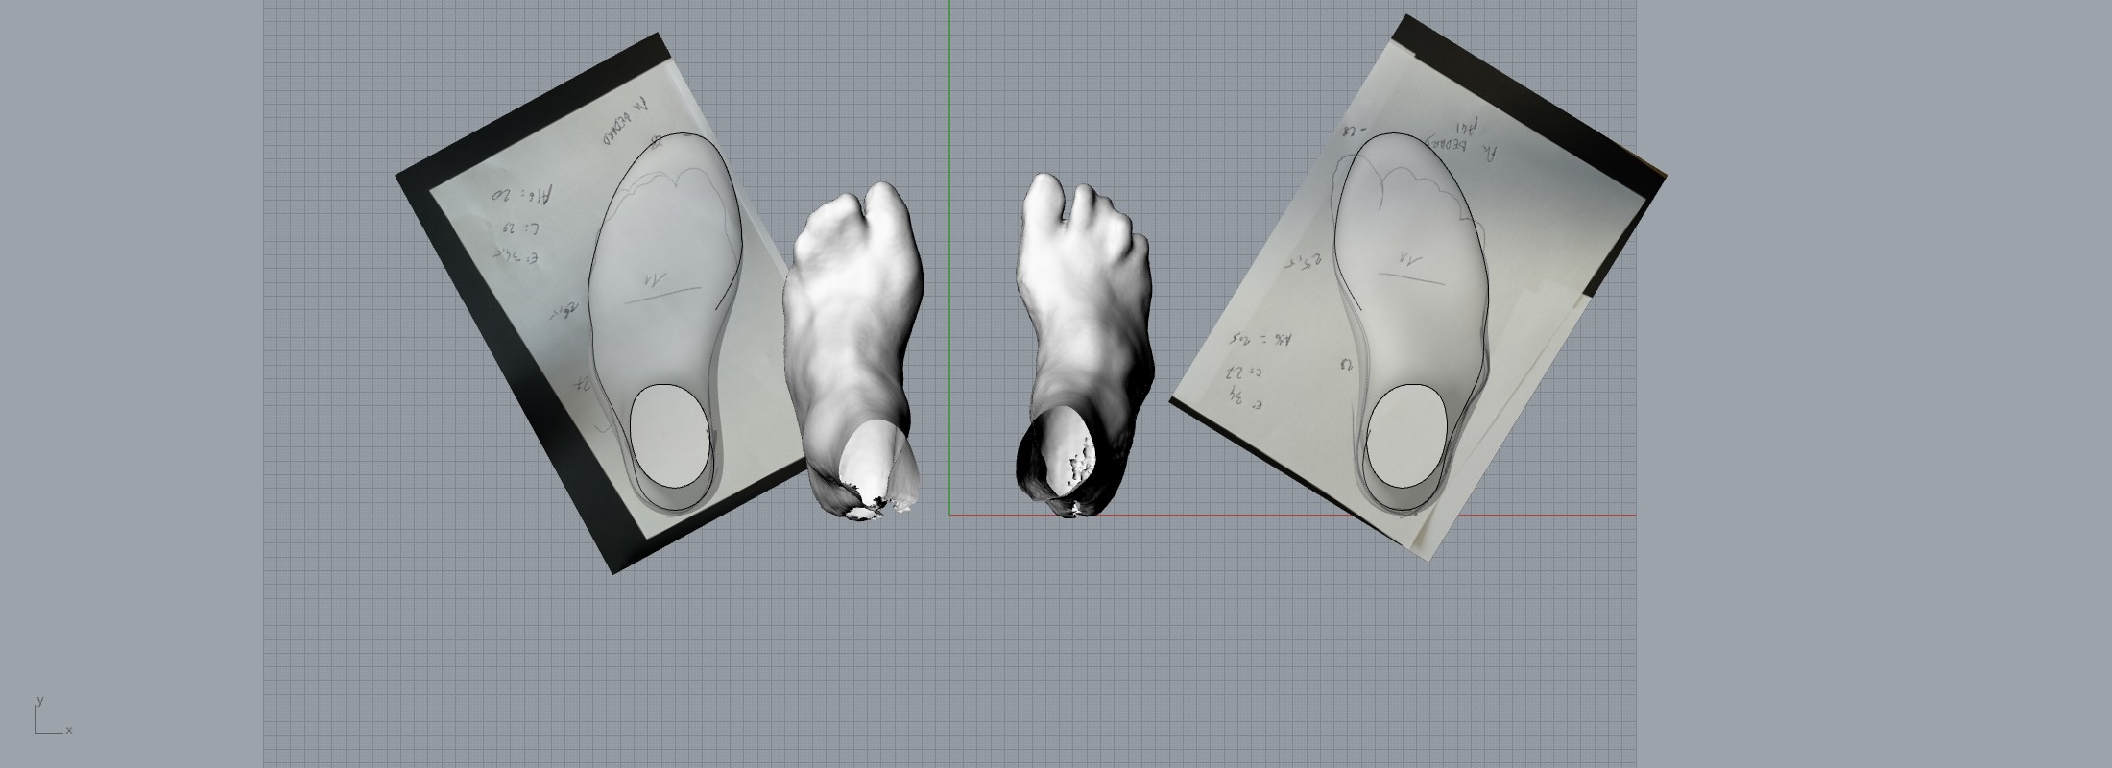Select the right 3D foot scan mesh
Screen dimensions: 2112x768
[x=1085, y=317]
